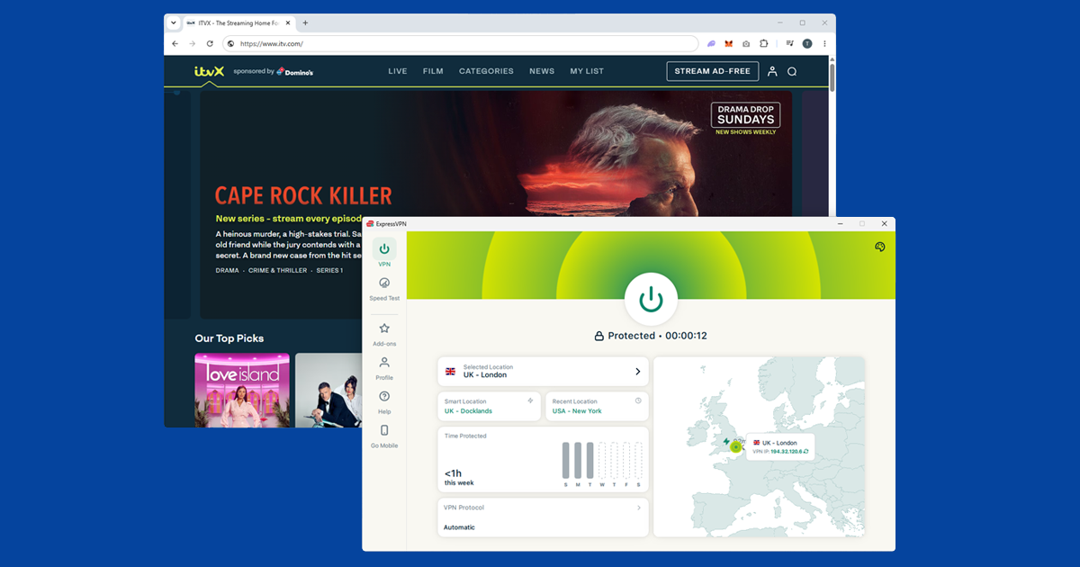The height and width of the screenshot is (567, 1080).
Task: Expand the VPN Protocol chevron
Action: (x=639, y=508)
